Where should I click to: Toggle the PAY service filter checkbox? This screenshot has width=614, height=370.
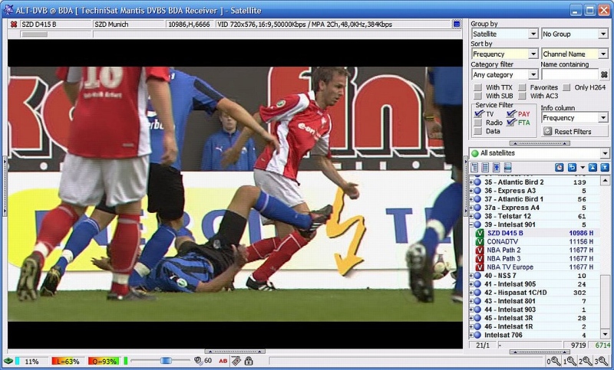(x=511, y=113)
